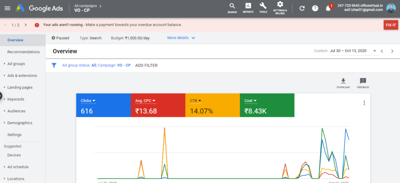Image resolution: width=400 pixels, height=183 pixels.
Task: Open the Tools wrench icon
Action: tap(263, 6)
